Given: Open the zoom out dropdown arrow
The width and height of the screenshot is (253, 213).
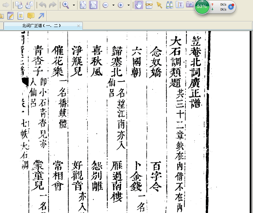Looking at the screenshot, I should (x=113, y=5).
